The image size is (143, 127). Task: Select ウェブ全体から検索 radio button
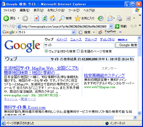(x=46, y=51)
